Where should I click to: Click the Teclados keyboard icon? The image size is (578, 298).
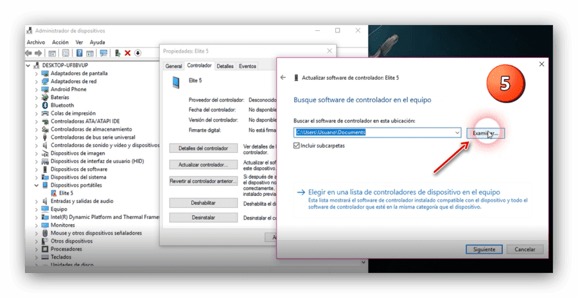coord(45,257)
